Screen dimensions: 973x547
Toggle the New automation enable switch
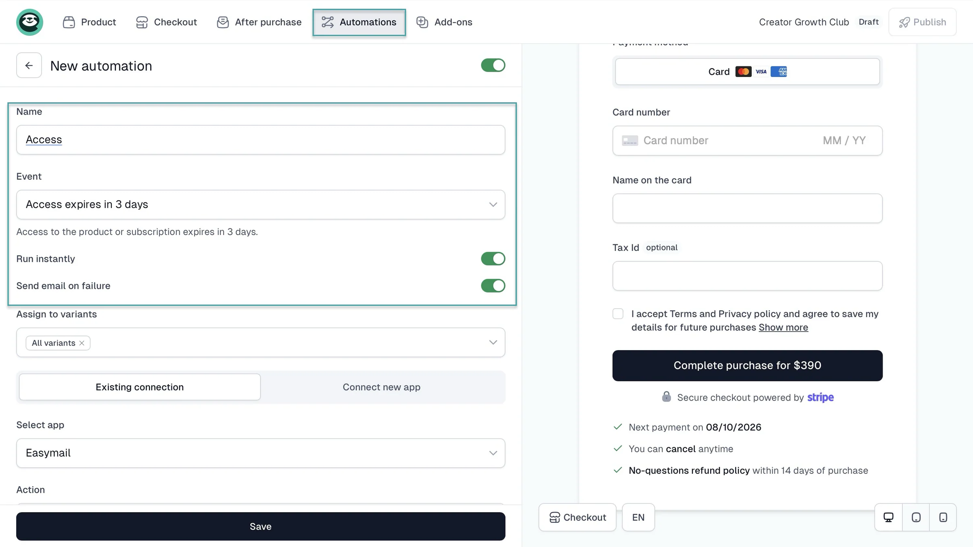493,65
